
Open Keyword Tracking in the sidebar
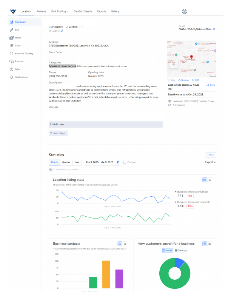(24, 54)
